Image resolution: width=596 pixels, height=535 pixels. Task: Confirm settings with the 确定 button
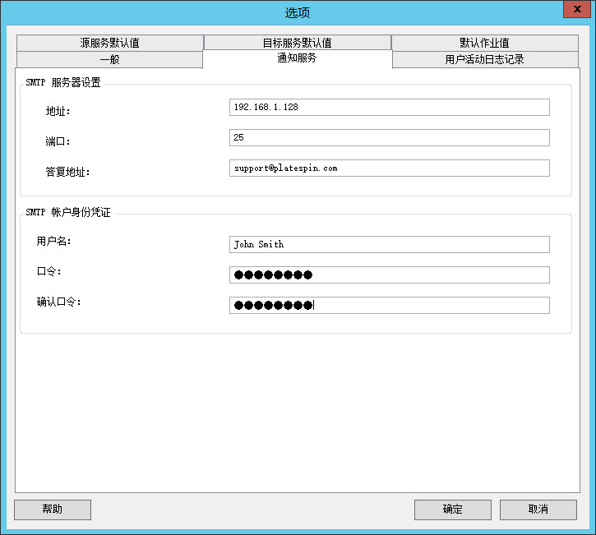452,510
